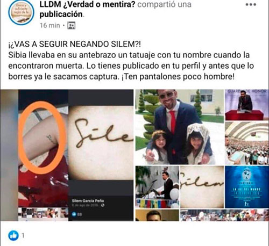Click the '16 min' timestamp
The width and height of the screenshot is (269, 246).
coord(49,25)
